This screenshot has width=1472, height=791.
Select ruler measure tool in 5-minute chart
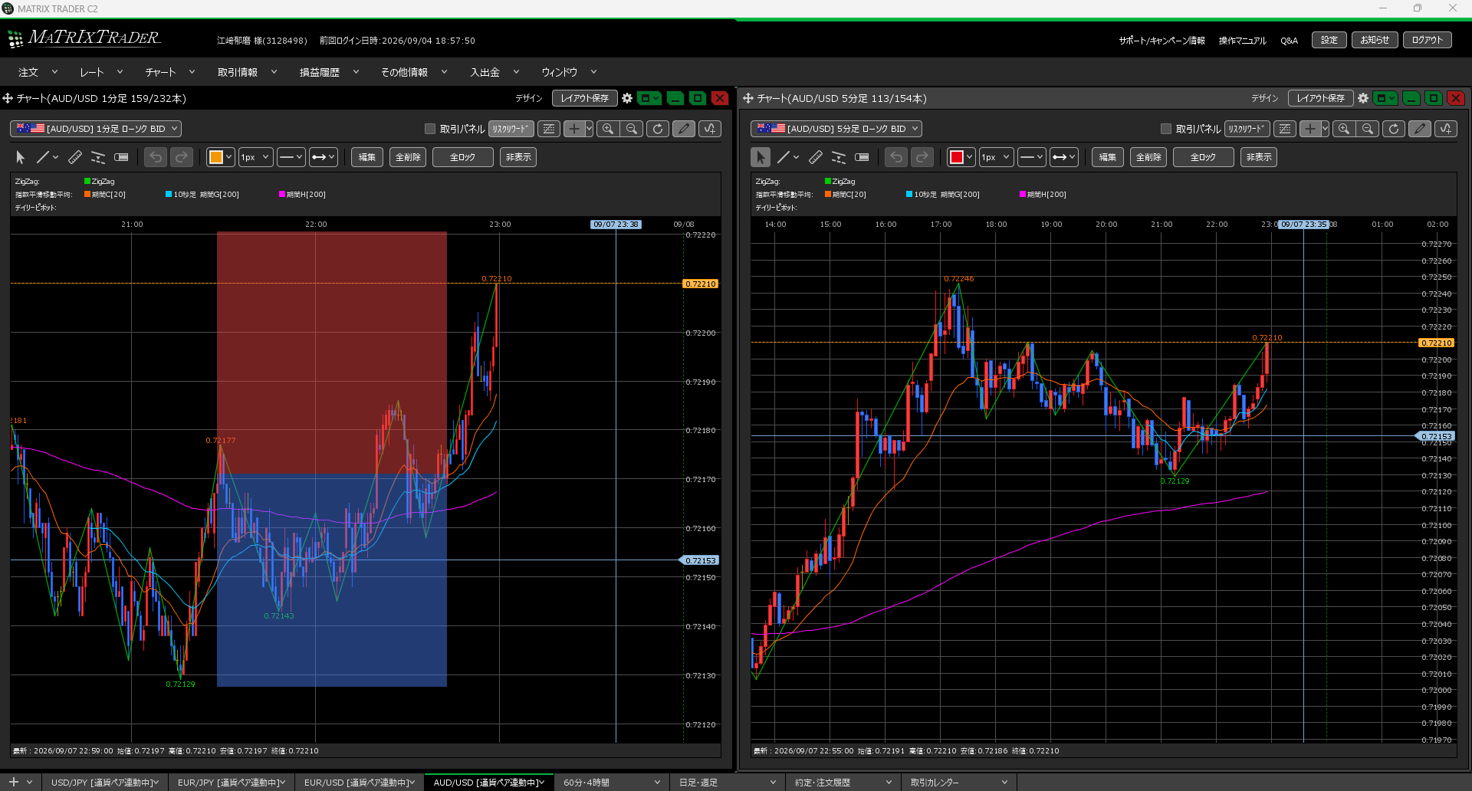pos(816,157)
